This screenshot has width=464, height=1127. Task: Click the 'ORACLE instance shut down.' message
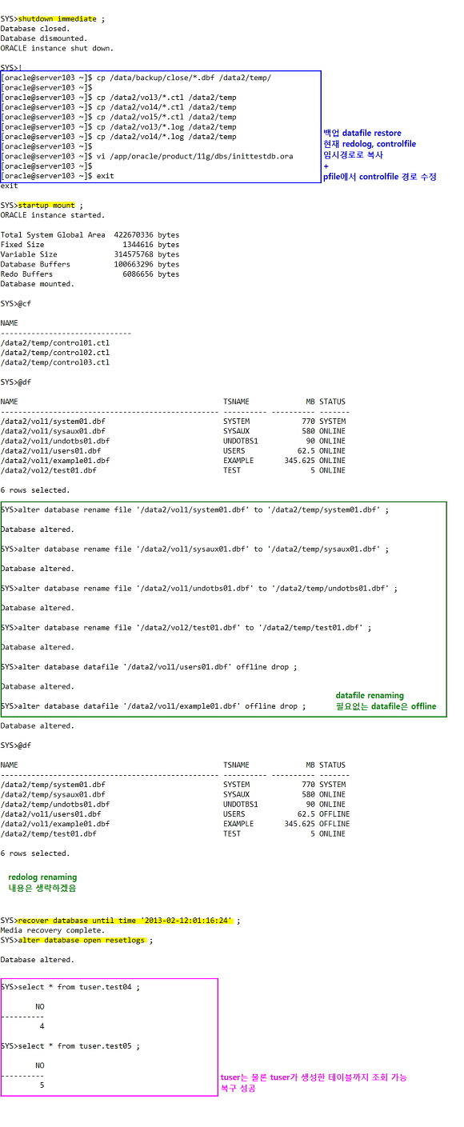pyautogui.click(x=57, y=48)
